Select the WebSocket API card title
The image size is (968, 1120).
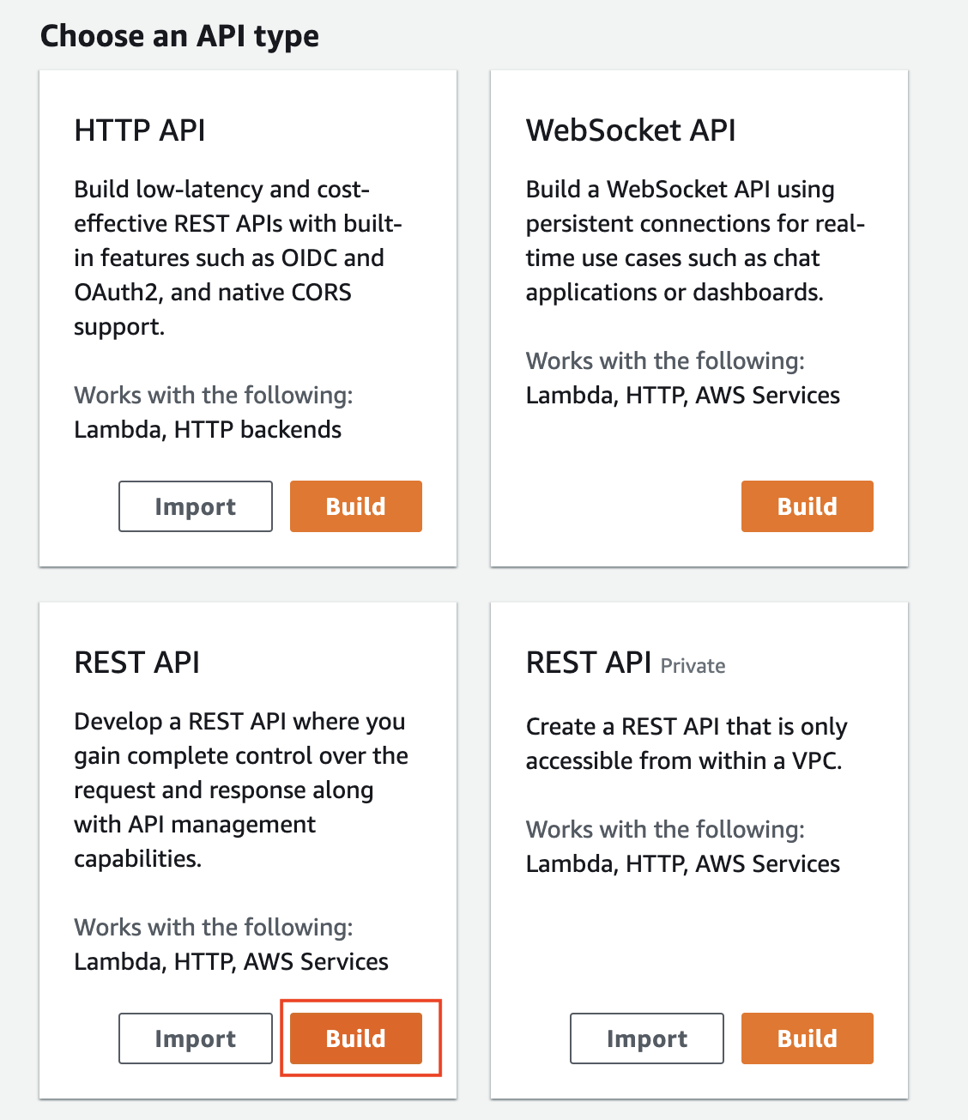[x=631, y=130]
